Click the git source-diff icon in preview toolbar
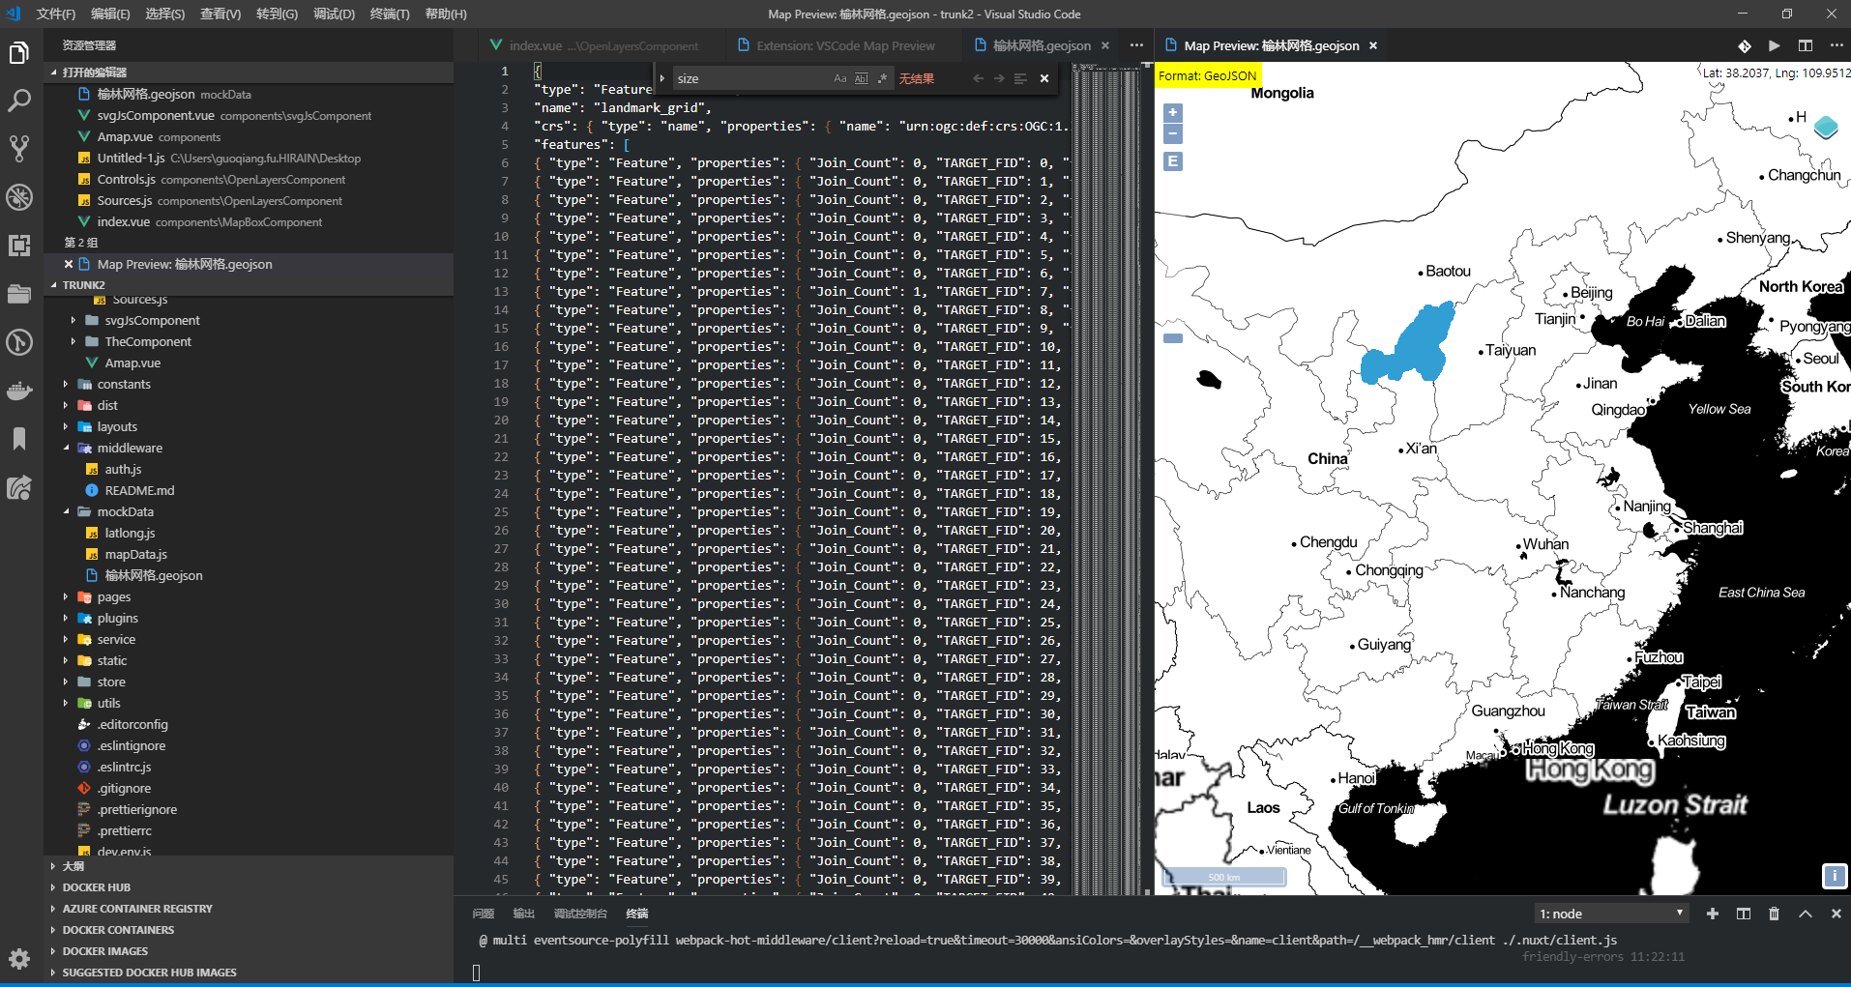Viewport: 1851px width, 987px height. [x=1744, y=45]
